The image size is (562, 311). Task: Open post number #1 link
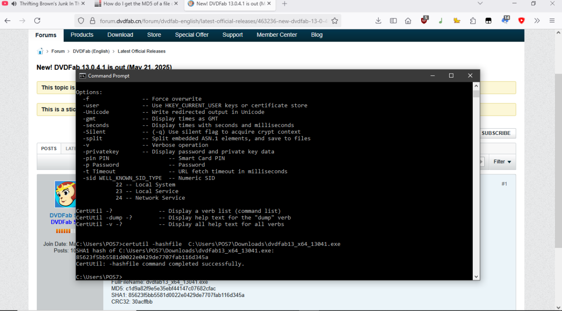coord(504,184)
